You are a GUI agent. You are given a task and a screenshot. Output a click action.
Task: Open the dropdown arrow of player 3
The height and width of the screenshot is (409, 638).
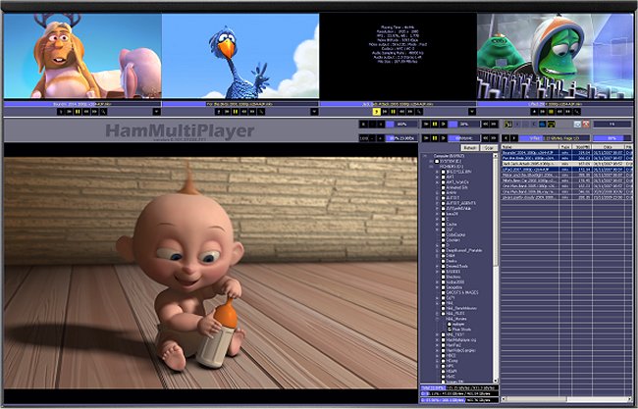[472, 112]
